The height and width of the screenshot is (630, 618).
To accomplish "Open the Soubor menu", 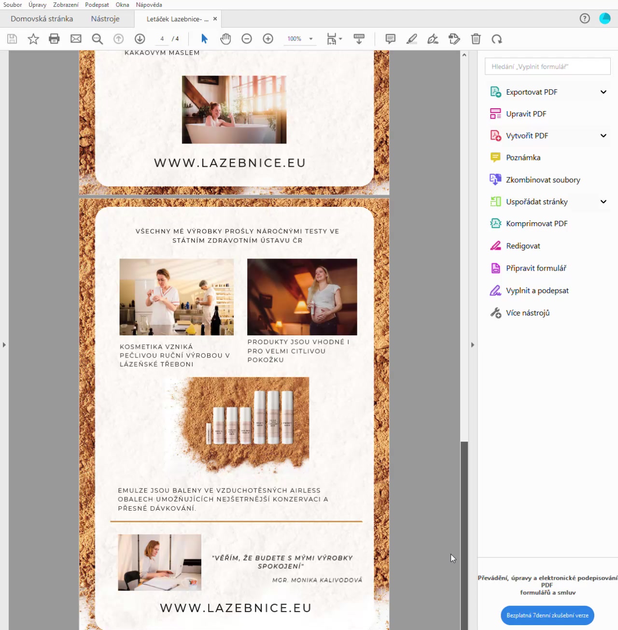I will (13, 5).
